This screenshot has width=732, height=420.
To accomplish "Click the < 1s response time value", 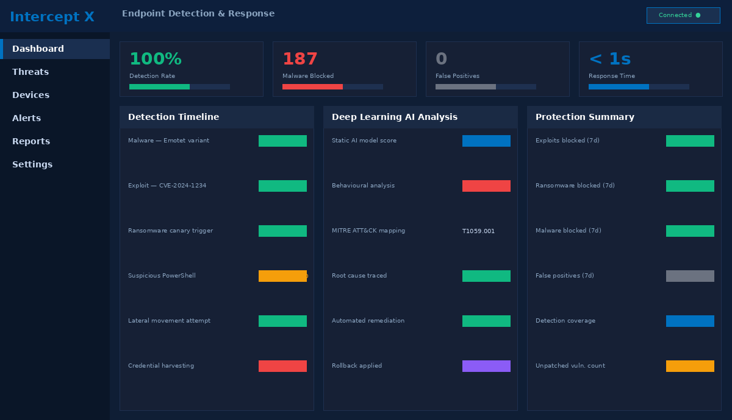I will pyautogui.click(x=610, y=59).
